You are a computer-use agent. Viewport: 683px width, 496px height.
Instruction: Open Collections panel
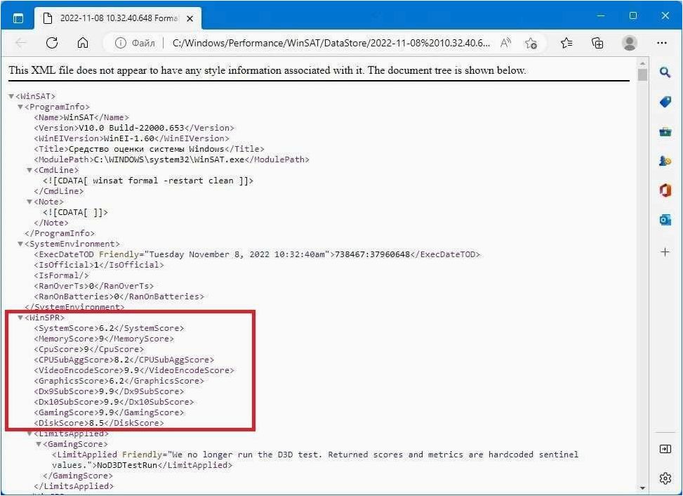(597, 43)
